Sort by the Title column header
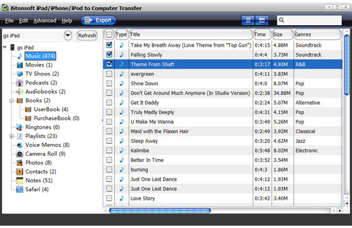The image size is (352, 228). tap(191, 34)
